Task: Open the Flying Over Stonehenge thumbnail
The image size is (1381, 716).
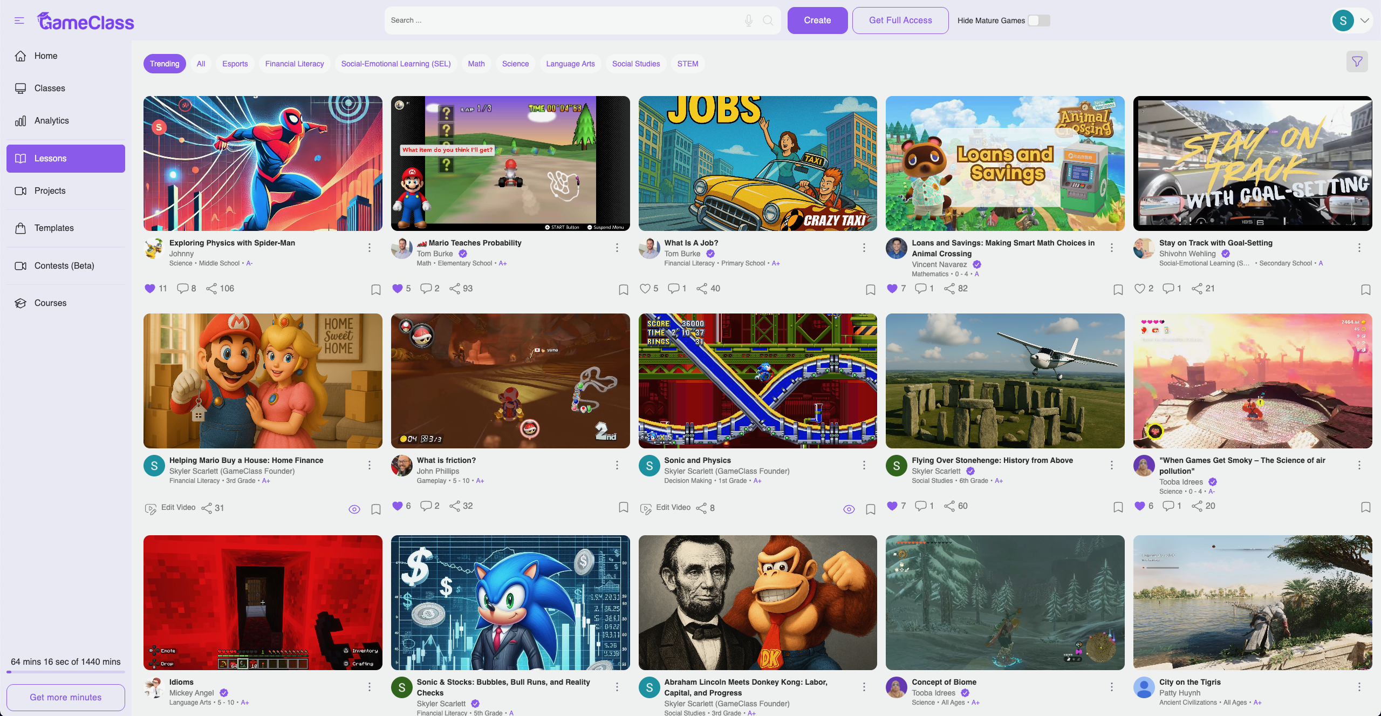Action: 1004,381
